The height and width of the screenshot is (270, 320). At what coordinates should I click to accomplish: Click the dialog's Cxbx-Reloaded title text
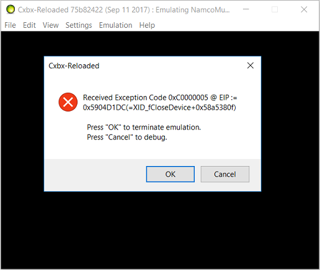point(74,66)
